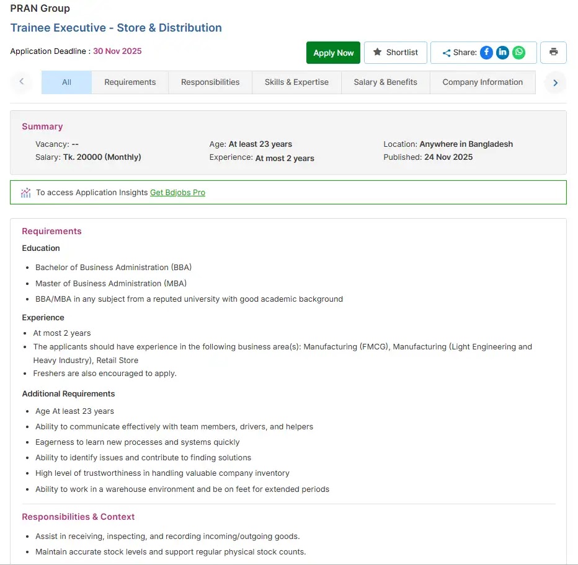Go to Skills & Expertise tab
Screen dimensions: 578x565
pos(296,82)
